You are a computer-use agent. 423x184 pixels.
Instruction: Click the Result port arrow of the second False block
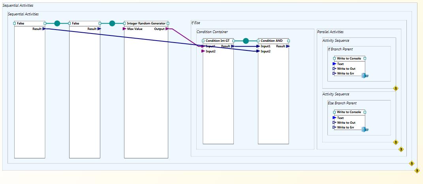pyautogui.click(x=99, y=29)
